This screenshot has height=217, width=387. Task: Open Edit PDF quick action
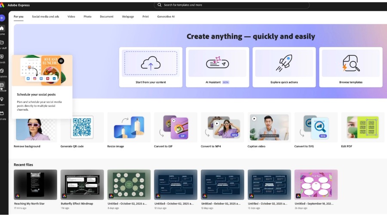[362, 130]
